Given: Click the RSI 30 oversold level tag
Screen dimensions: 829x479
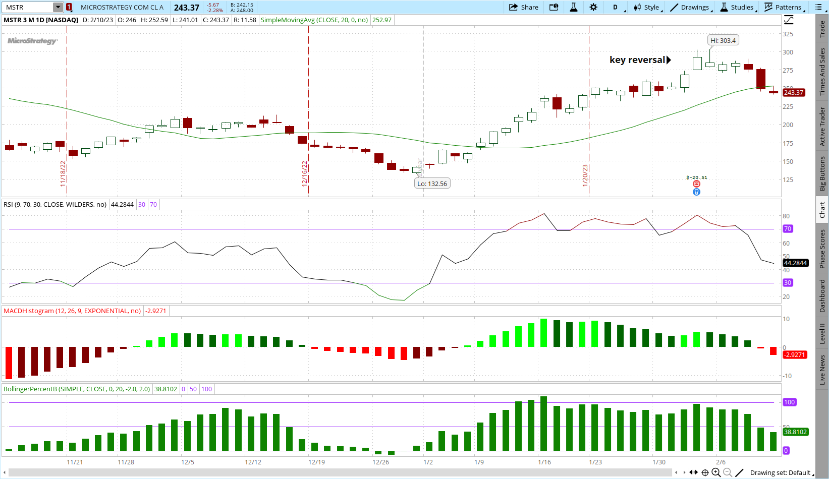Looking at the screenshot, I should [788, 283].
